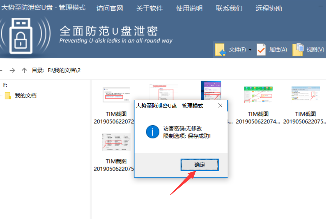
Task: Click the path F:\我的文档\2
Action: [64, 70]
